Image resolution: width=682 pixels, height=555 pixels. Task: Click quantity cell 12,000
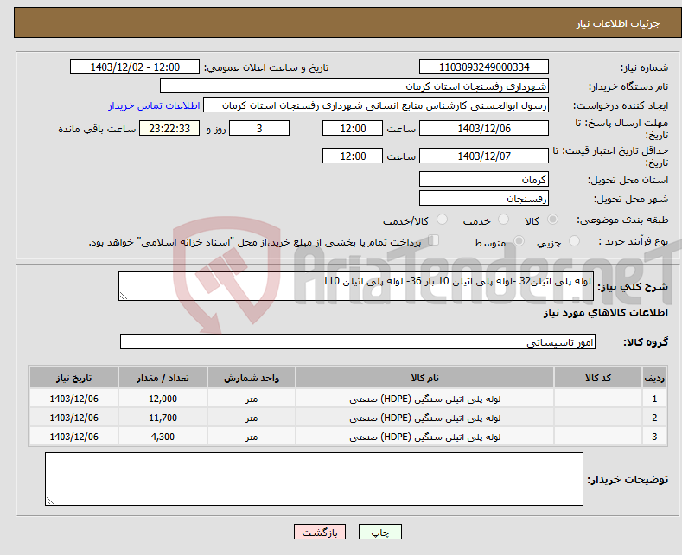(163, 399)
